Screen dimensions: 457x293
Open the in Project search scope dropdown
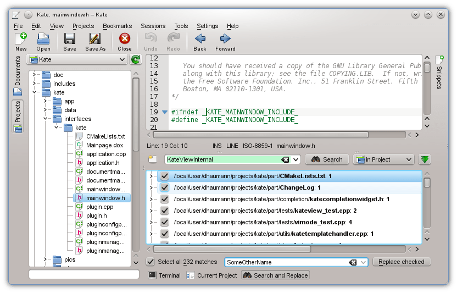click(383, 159)
